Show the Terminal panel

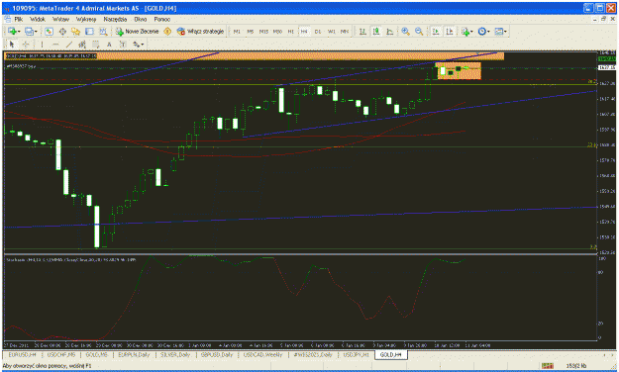(x=89, y=32)
